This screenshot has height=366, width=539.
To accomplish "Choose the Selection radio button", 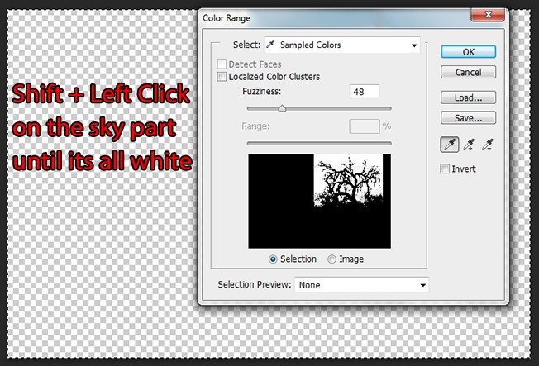I will pos(273,259).
